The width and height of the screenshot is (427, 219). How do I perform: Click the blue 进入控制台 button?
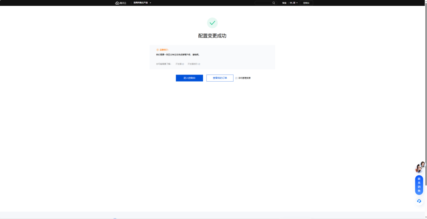coord(189,78)
